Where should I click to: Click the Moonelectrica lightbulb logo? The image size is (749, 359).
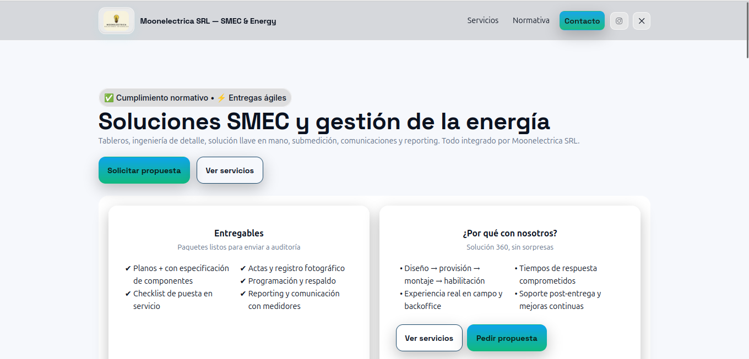tap(116, 20)
